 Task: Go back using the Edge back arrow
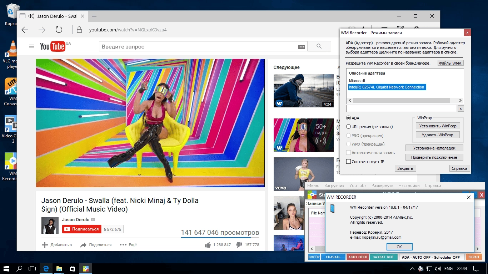(x=25, y=30)
